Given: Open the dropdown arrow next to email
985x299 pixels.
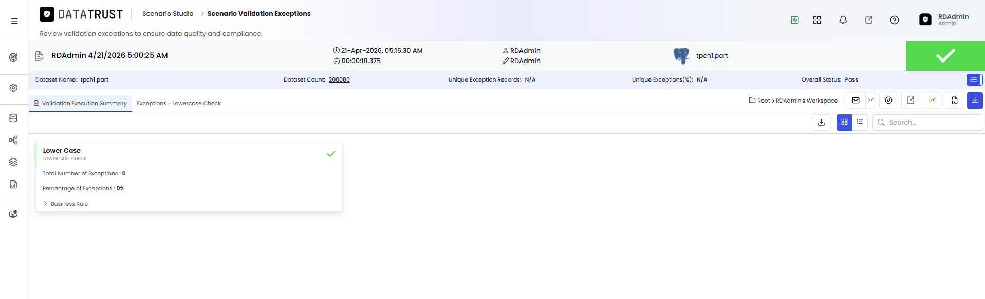Looking at the screenshot, I should 870,101.
